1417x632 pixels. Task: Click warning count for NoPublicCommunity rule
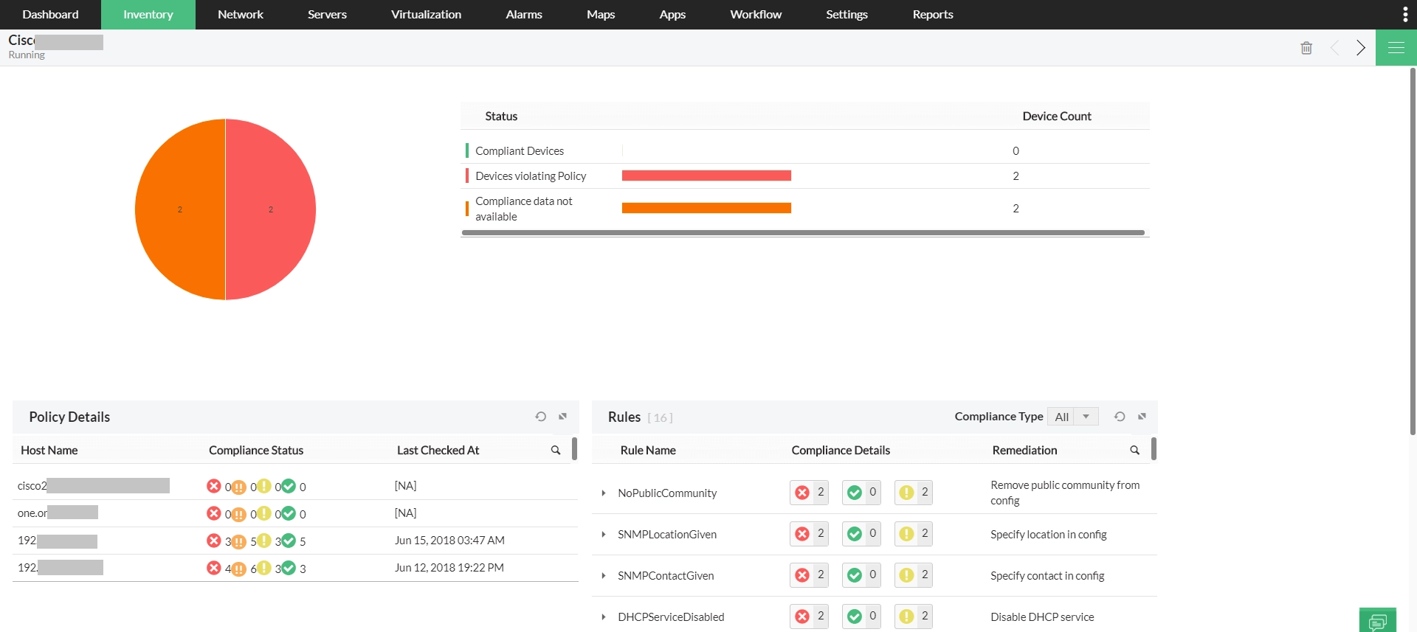[x=914, y=493]
